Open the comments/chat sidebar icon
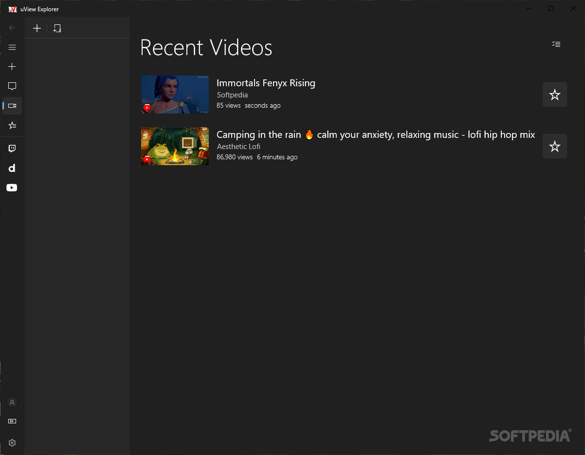585x455 pixels. (x=12, y=86)
